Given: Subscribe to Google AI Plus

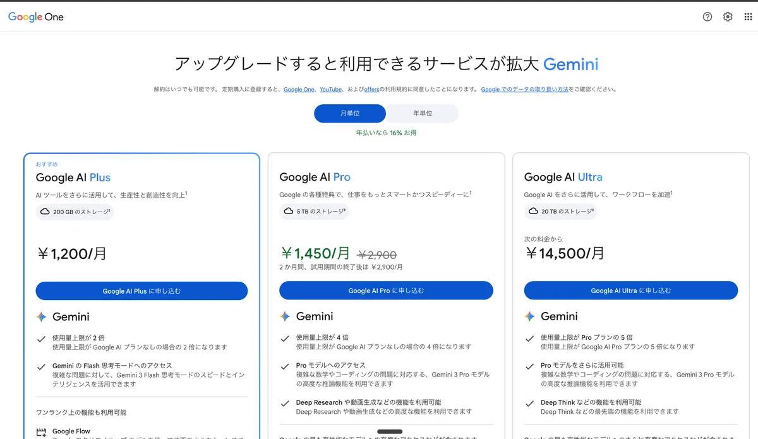Looking at the screenshot, I should point(141,291).
